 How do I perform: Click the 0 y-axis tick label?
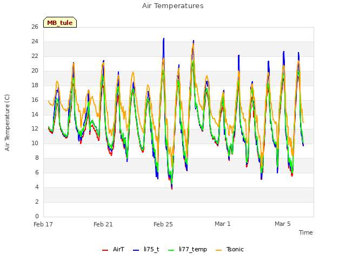(37, 216)
